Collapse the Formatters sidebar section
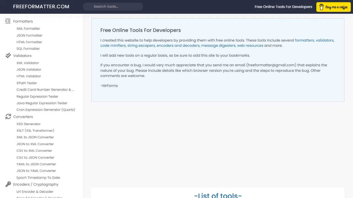This screenshot has width=353, height=198. (x=23, y=21)
